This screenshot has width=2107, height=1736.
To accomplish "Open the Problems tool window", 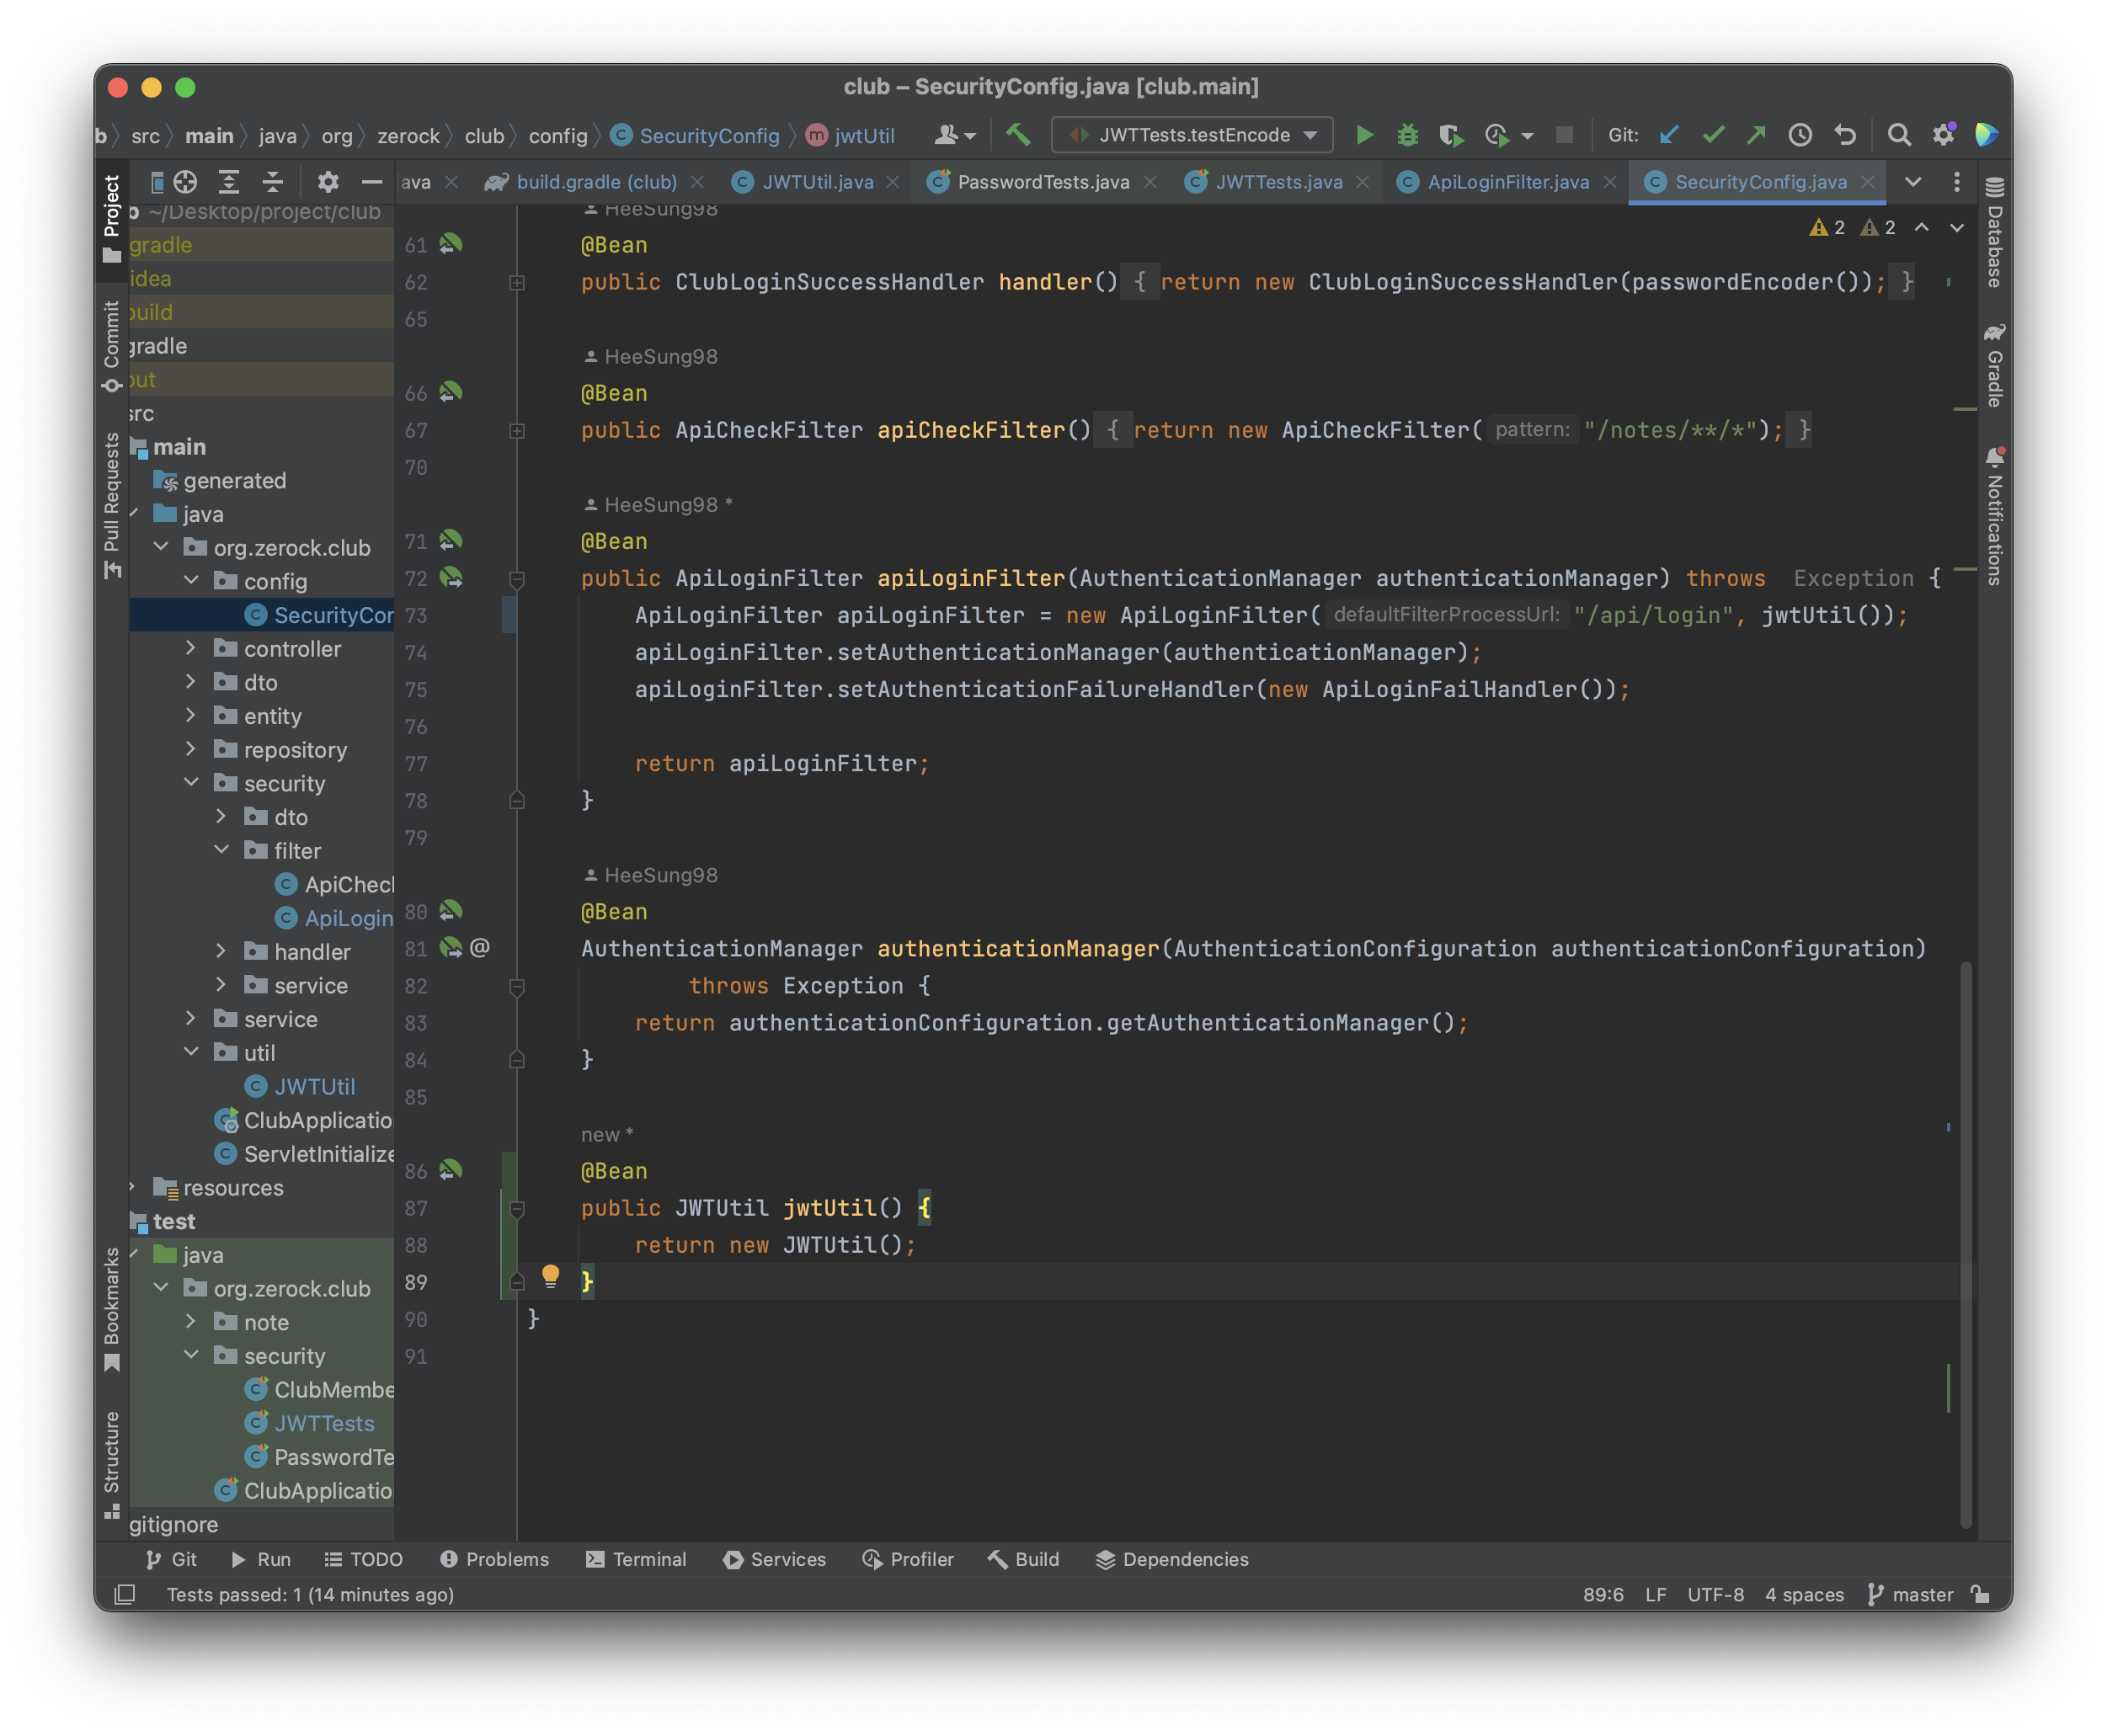I will pos(495,1559).
